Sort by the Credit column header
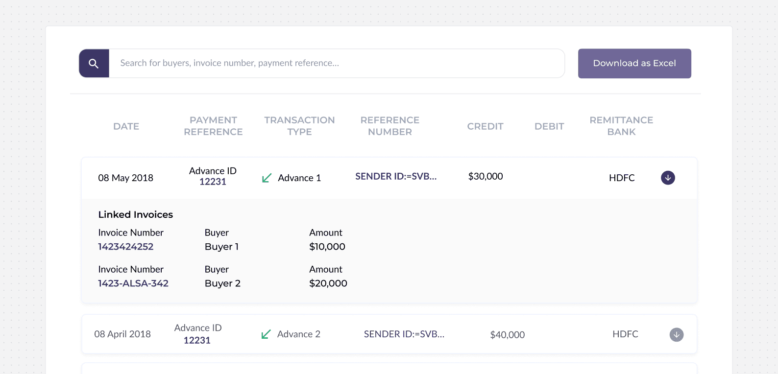Image resolution: width=778 pixels, height=374 pixels. point(485,126)
